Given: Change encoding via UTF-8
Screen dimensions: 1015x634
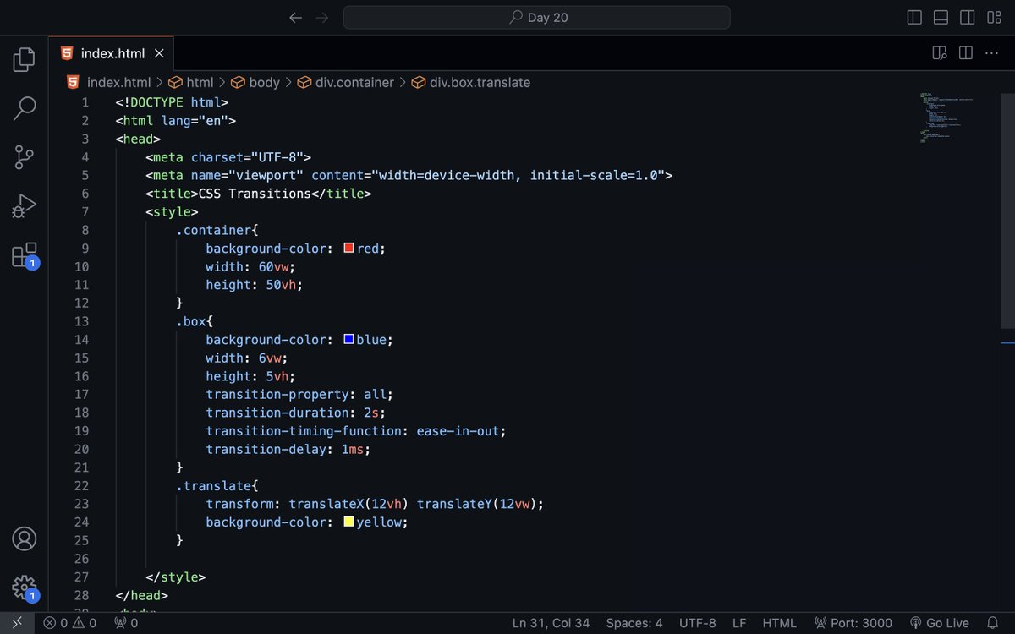Looking at the screenshot, I should tap(698, 623).
